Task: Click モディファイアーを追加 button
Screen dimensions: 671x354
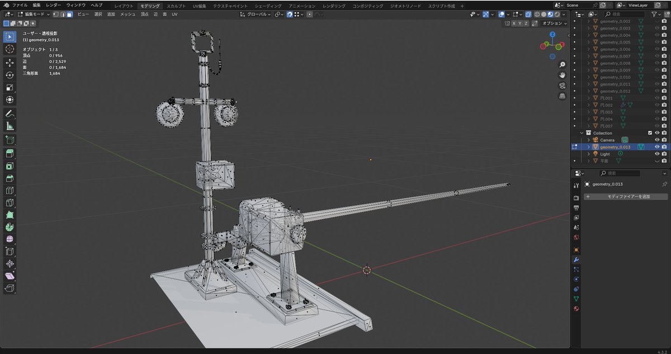Action: tap(626, 197)
